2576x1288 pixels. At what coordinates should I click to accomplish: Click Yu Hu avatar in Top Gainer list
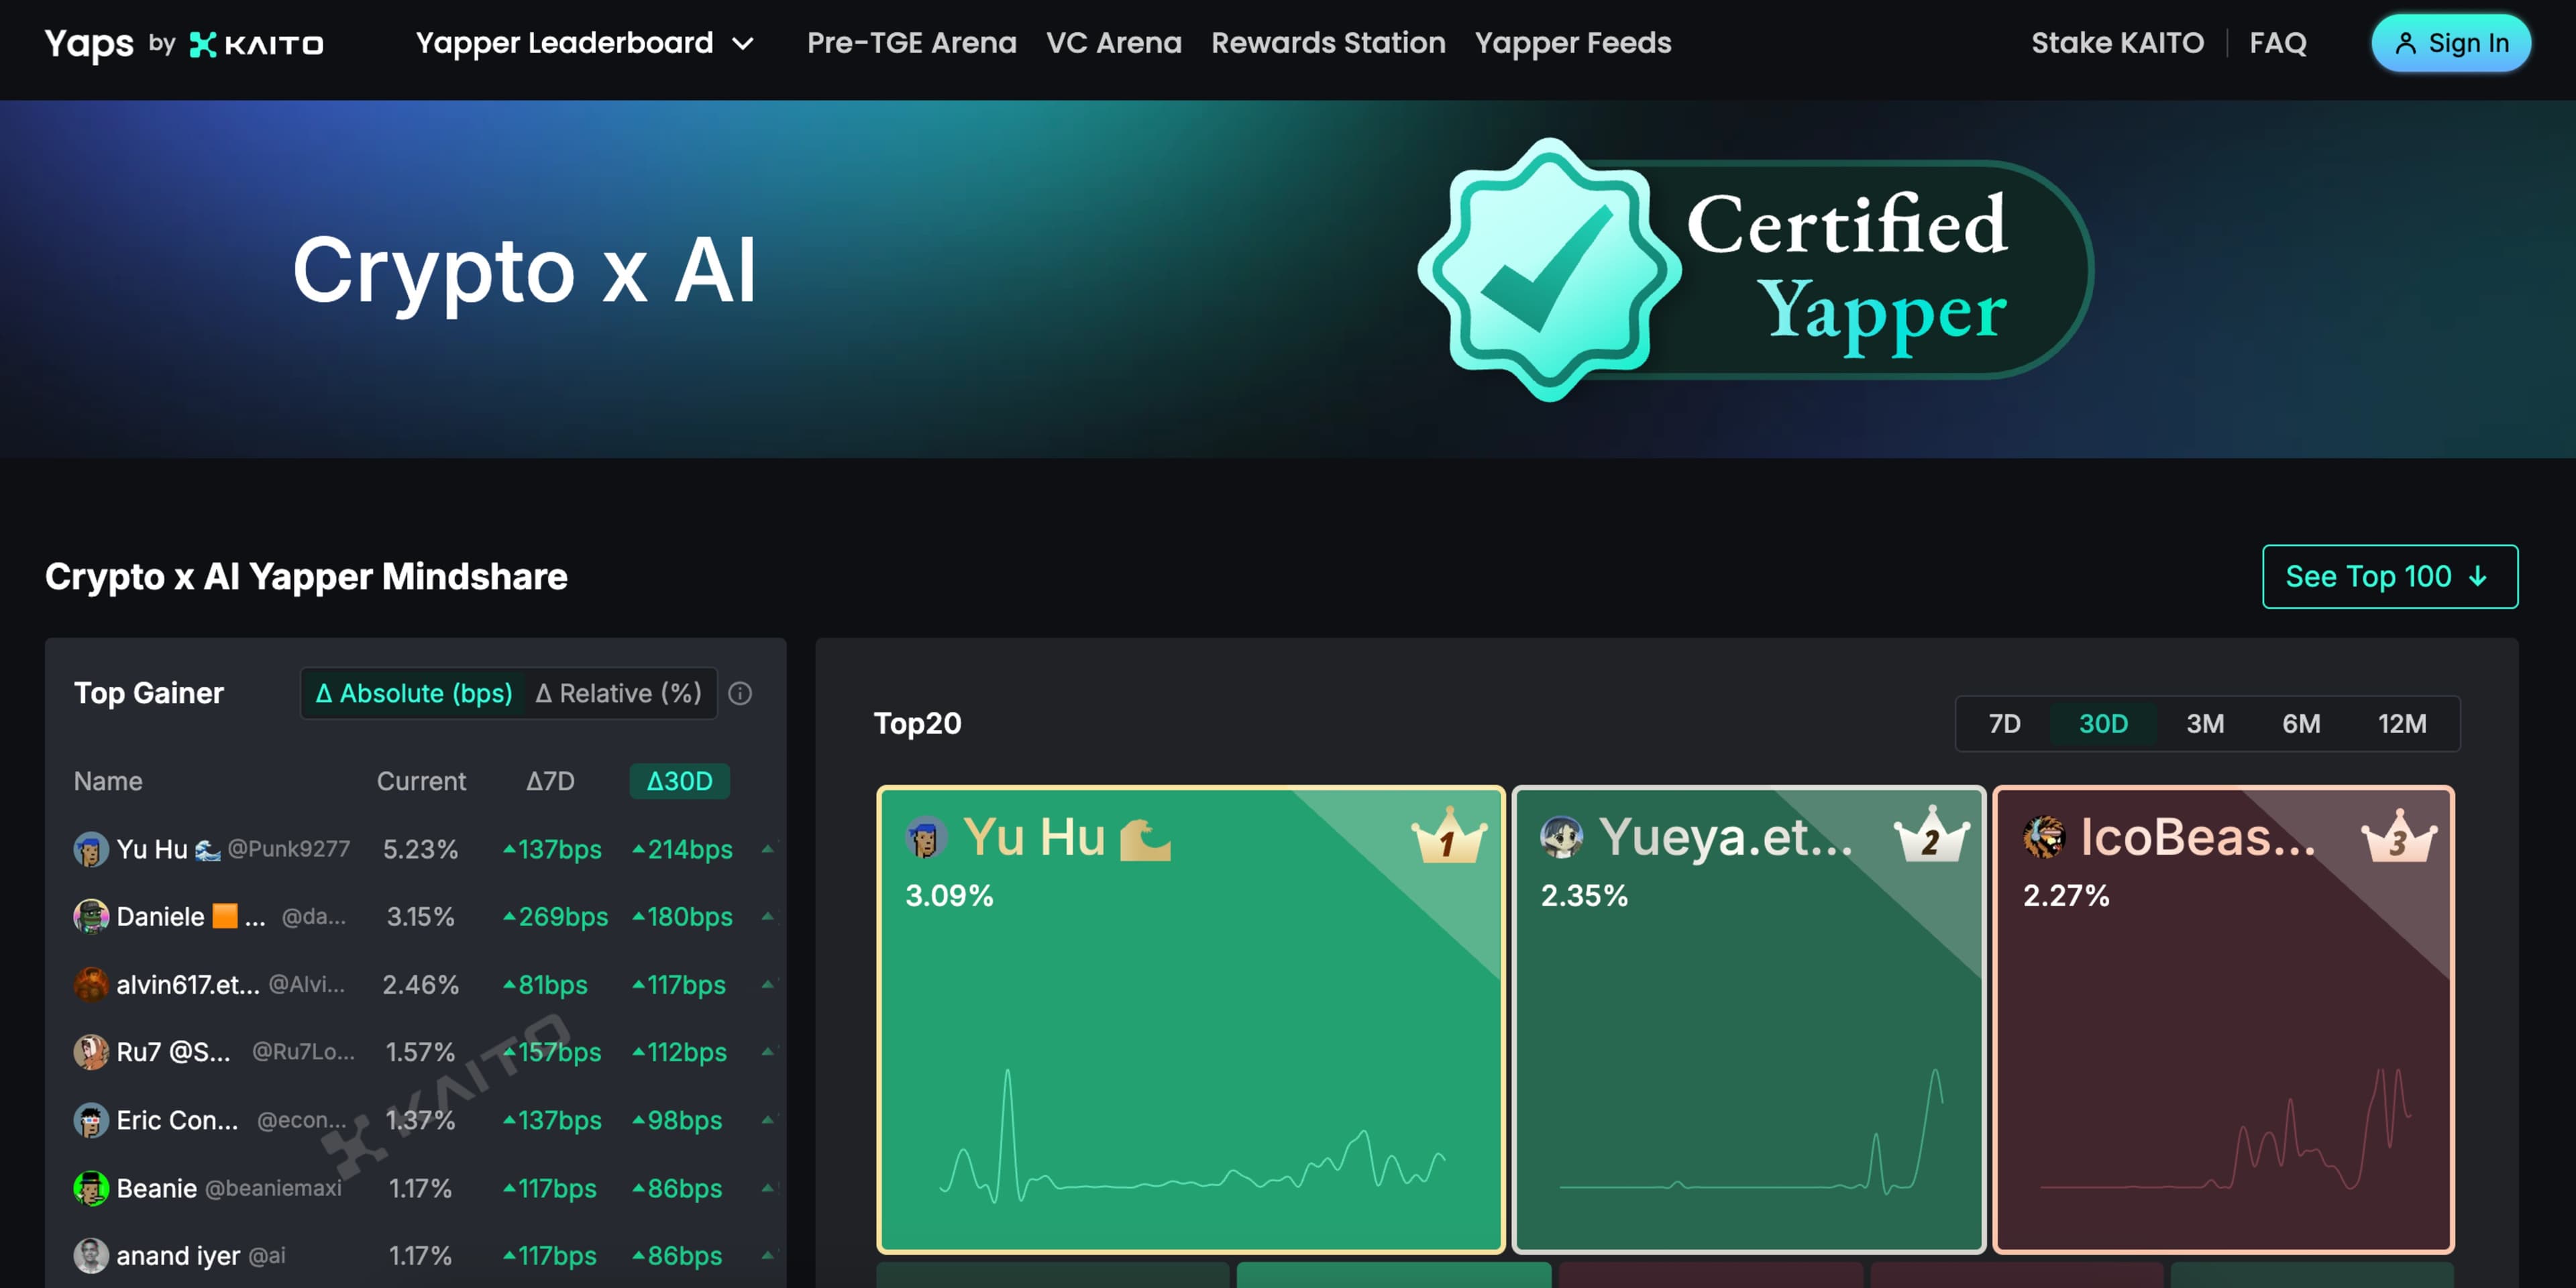point(91,849)
